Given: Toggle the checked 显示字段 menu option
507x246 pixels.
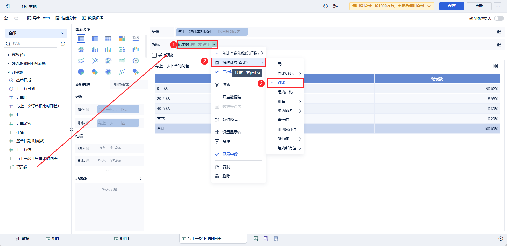Looking at the screenshot, I should [x=238, y=154].
